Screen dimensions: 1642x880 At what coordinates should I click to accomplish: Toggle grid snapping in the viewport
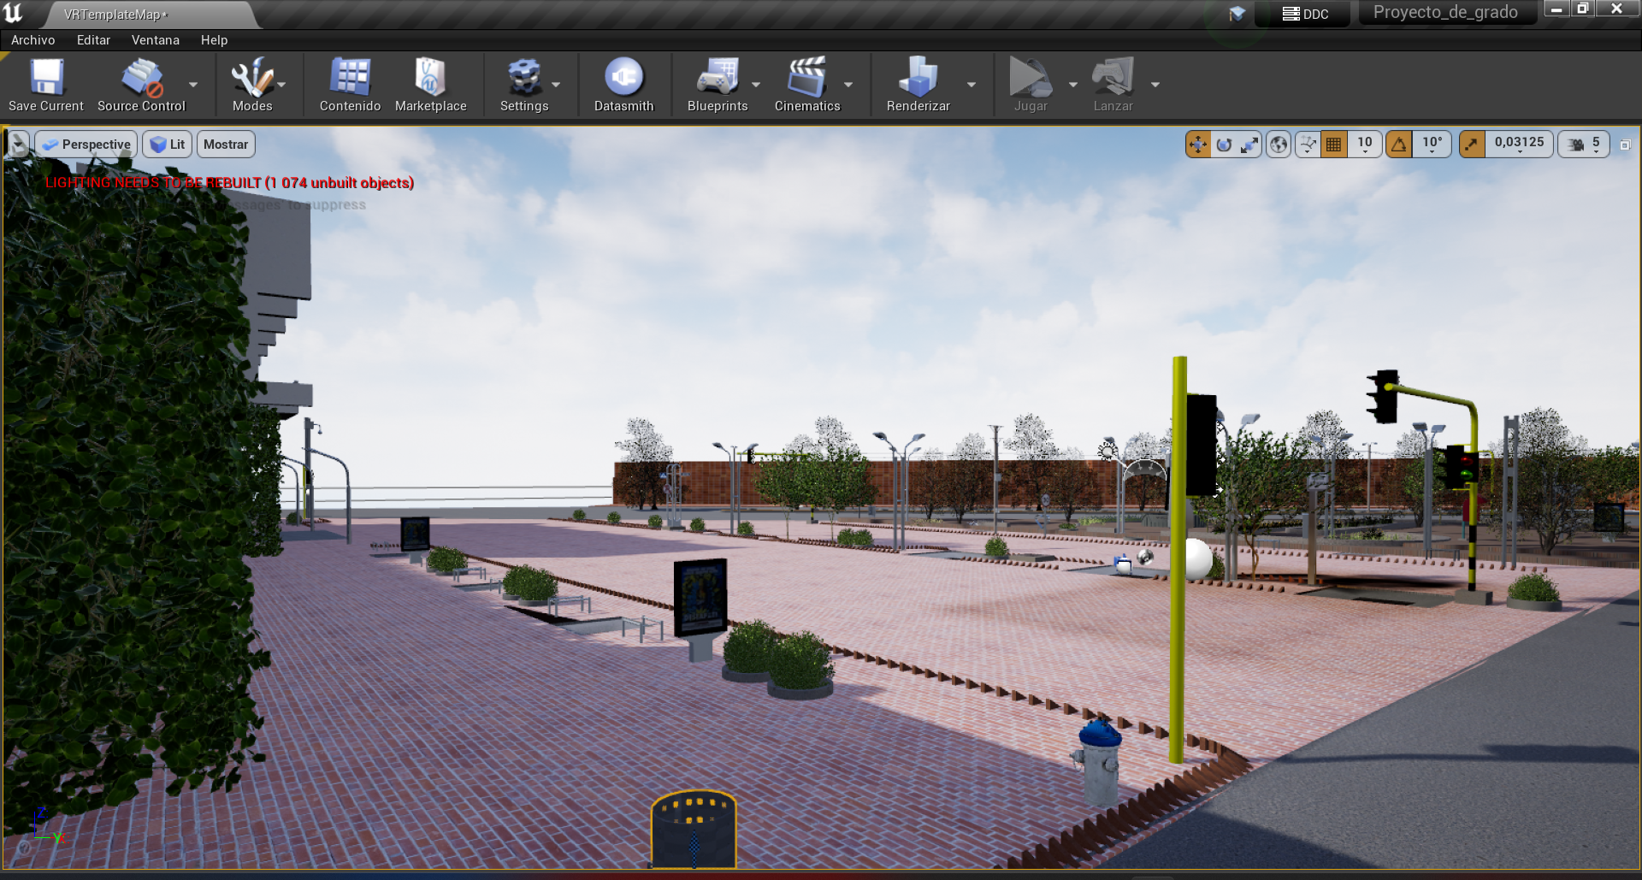click(x=1333, y=145)
